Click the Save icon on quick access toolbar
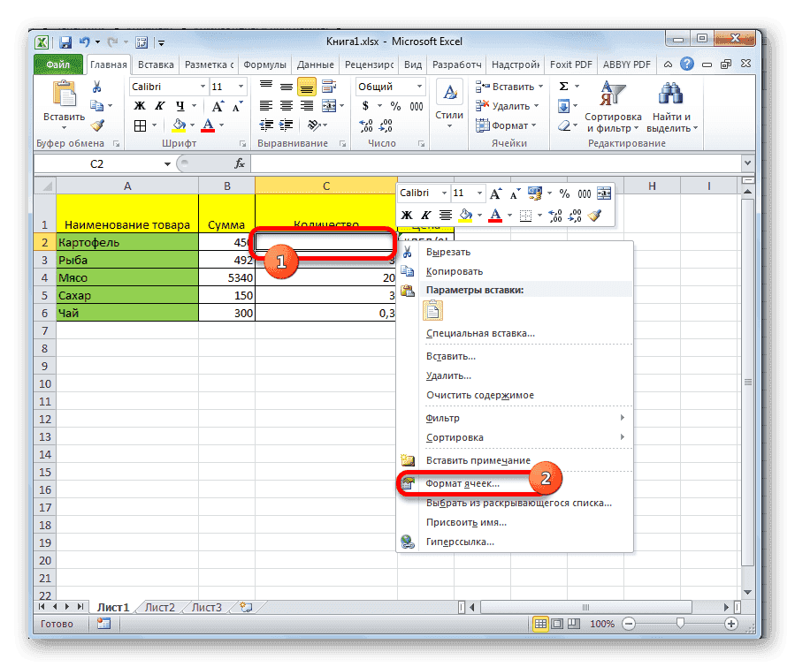This screenshot has width=795, height=667. (x=65, y=42)
